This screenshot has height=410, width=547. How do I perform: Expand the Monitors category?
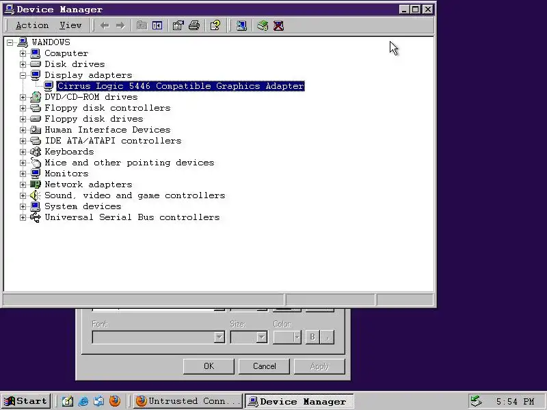(x=23, y=174)
